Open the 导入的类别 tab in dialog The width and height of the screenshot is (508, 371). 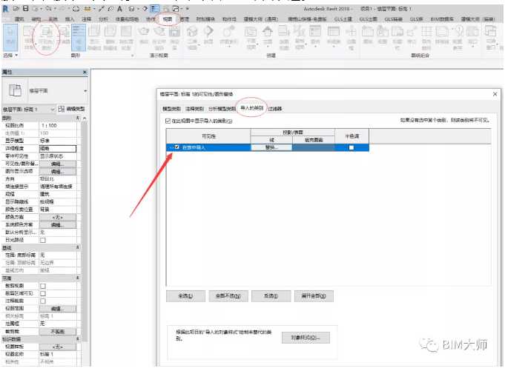(x=251, y=108)
